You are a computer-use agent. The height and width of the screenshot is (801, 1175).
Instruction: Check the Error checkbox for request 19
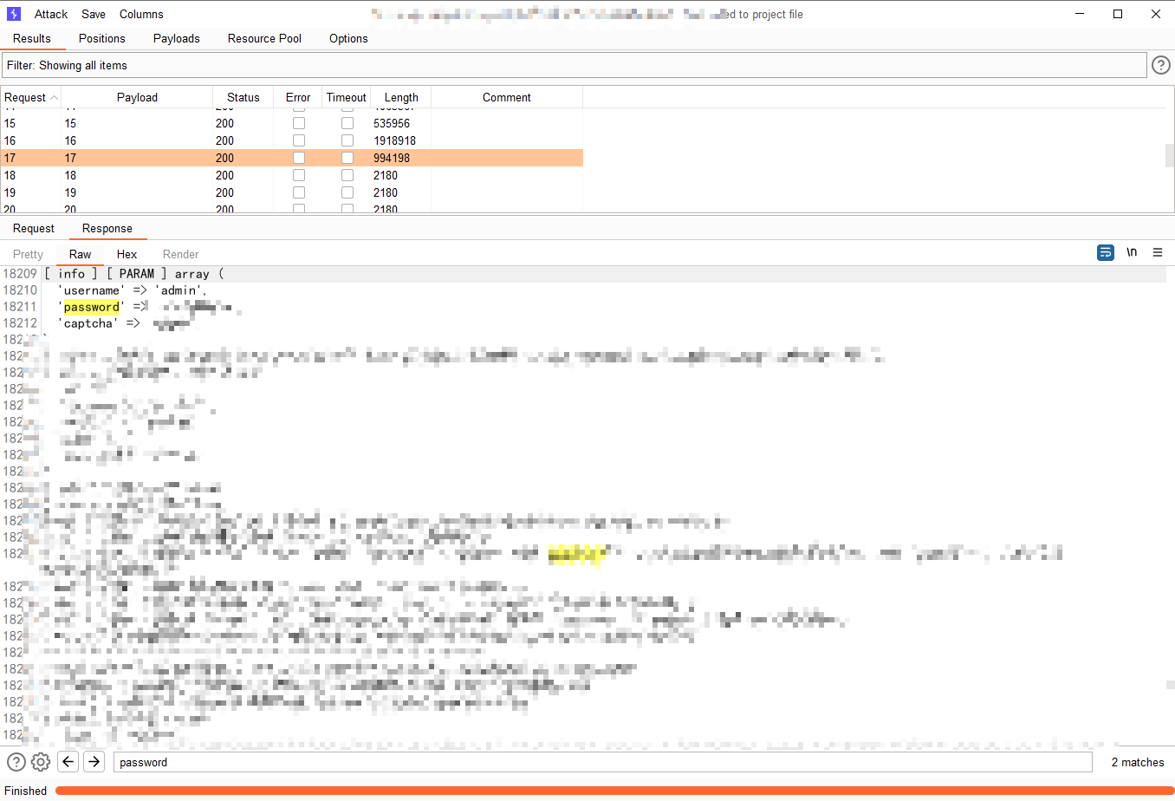[299, 192]
